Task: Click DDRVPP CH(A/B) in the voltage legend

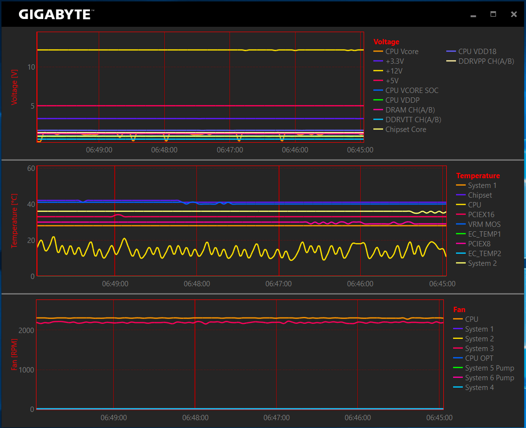Action: (x=486, y=61)
